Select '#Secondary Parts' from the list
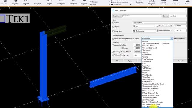This screenshot has width=192, height=108. (x=157, y=79)
